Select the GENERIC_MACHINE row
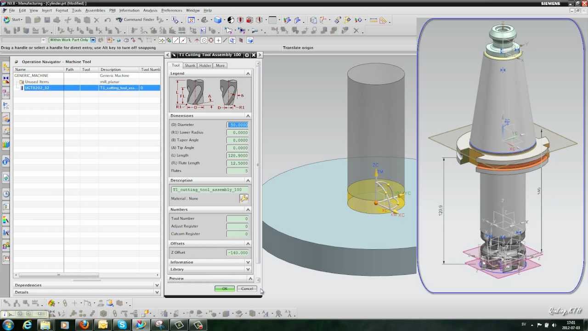The width and height of the screenshot is (588, 331). coord(87,75)
